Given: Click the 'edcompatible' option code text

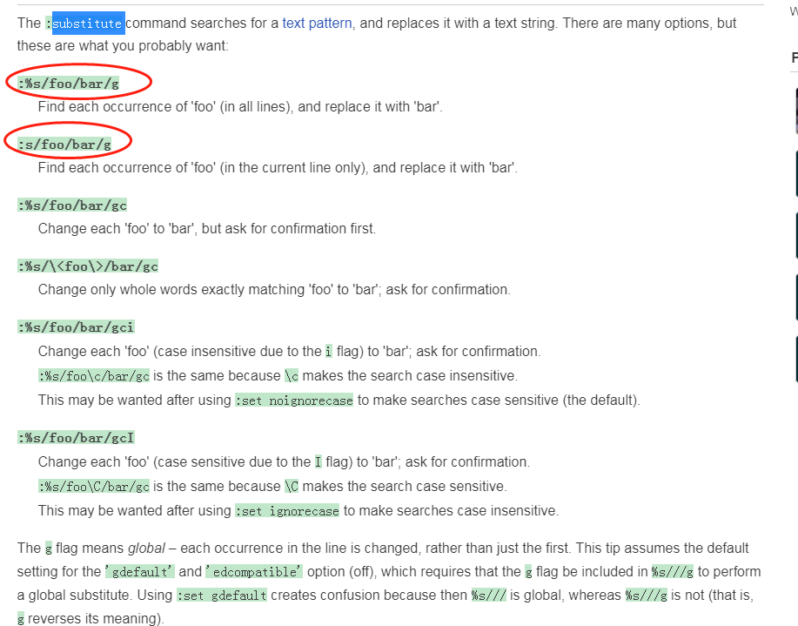Looking at the screenshot, I should (254, 571).
